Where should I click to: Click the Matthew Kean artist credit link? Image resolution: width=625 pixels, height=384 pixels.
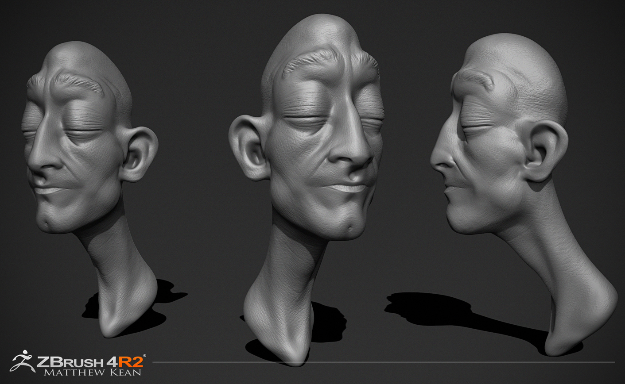pyautogui.click(x=92, y=372)
